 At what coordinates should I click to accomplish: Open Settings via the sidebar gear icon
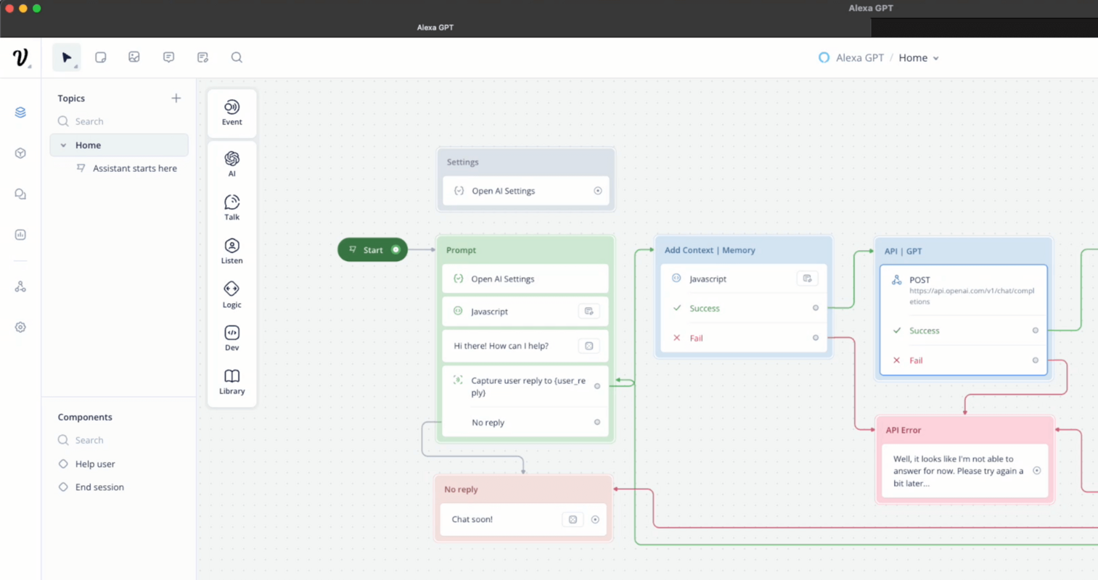click(20, 327)
